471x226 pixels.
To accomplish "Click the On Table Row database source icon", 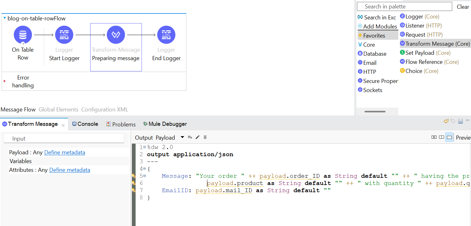I will click(x=23, y=35).
